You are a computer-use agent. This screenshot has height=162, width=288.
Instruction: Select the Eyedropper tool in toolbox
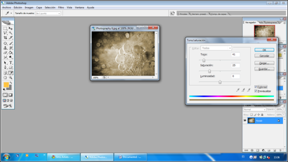(x=11, y=73)
